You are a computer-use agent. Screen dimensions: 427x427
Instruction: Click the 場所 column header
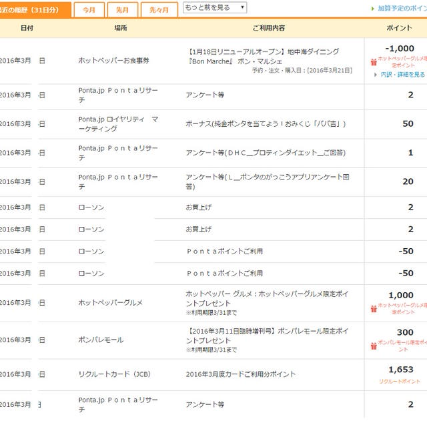121,28
